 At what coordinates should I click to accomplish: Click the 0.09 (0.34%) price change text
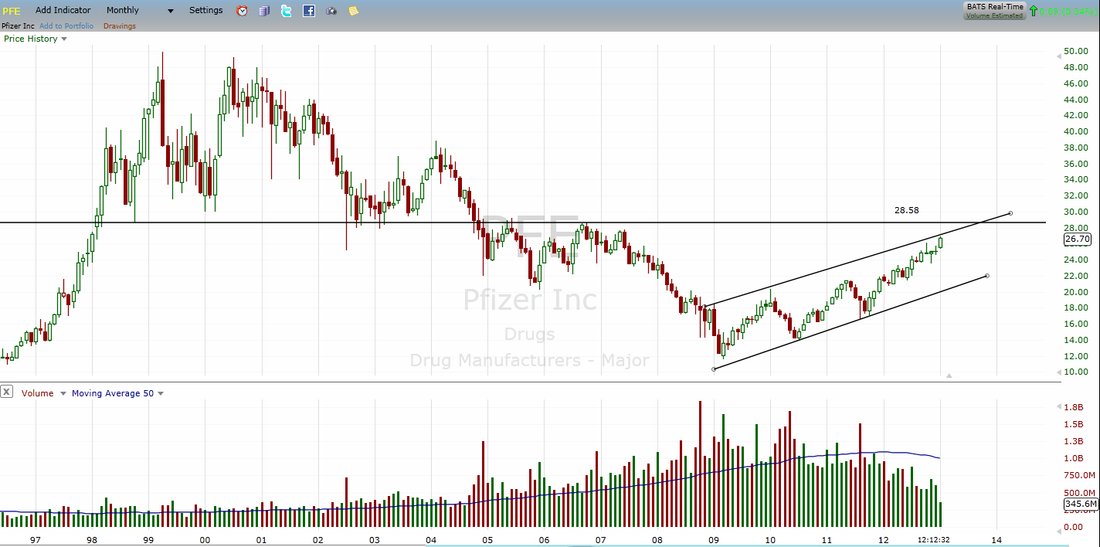click(x=1069, y=11)
